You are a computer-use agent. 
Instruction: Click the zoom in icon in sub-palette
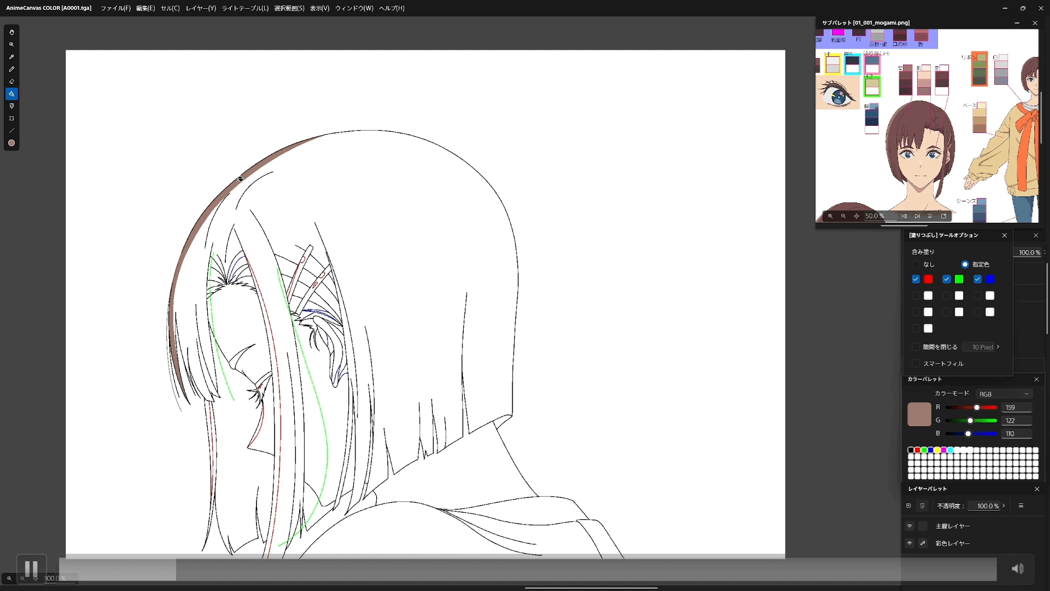(829, 216)
